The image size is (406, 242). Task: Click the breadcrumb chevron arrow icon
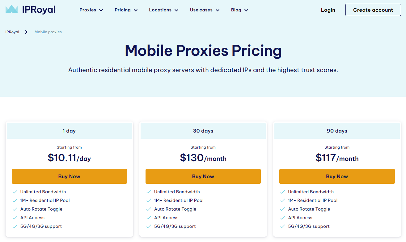click(27, 32)
